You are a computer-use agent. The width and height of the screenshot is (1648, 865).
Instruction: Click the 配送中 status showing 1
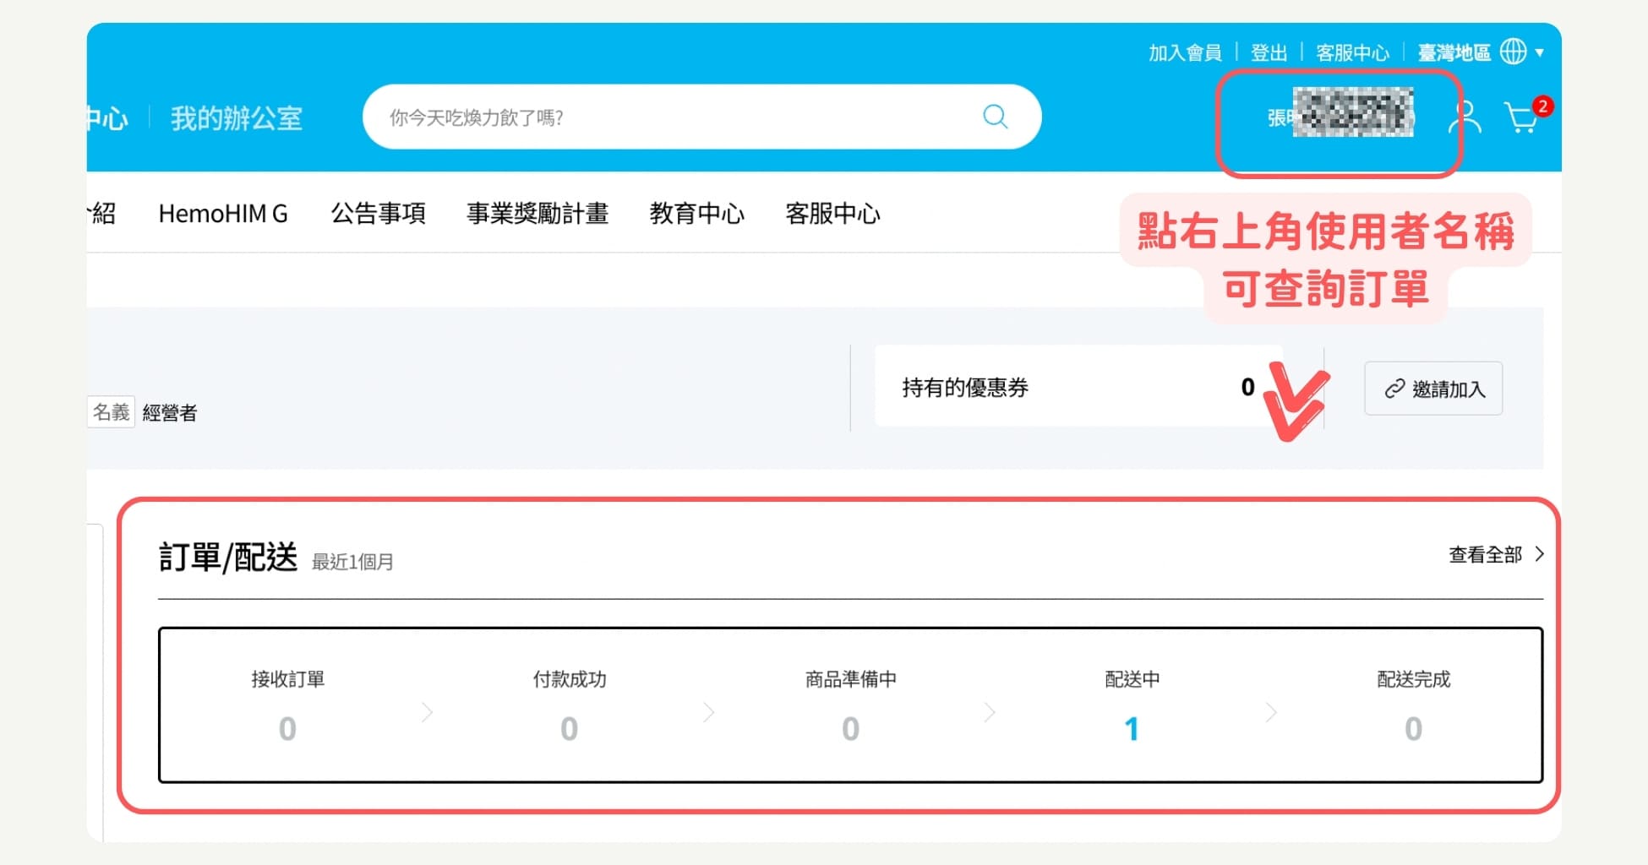point(1131,727)
